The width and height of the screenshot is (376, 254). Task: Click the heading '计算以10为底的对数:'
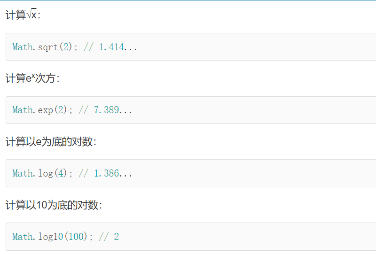tap(54, 205)
